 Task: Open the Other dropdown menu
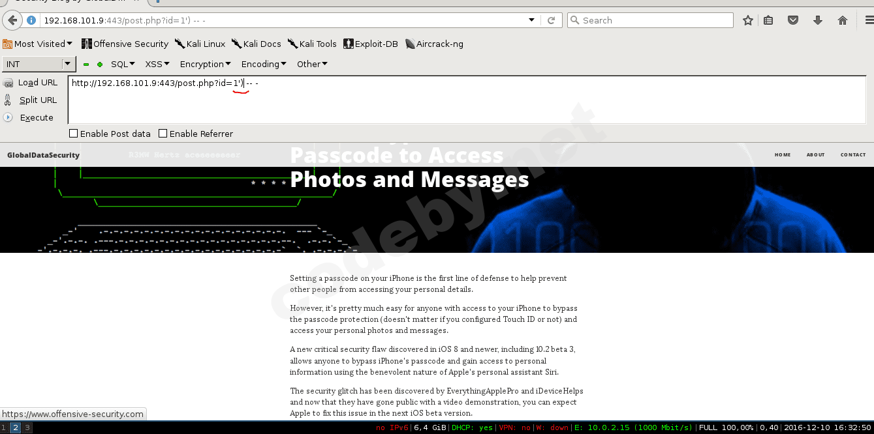coord(312,64)
